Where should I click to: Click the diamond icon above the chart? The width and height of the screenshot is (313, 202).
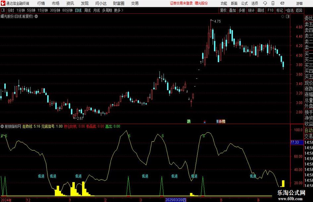[283, 17]
